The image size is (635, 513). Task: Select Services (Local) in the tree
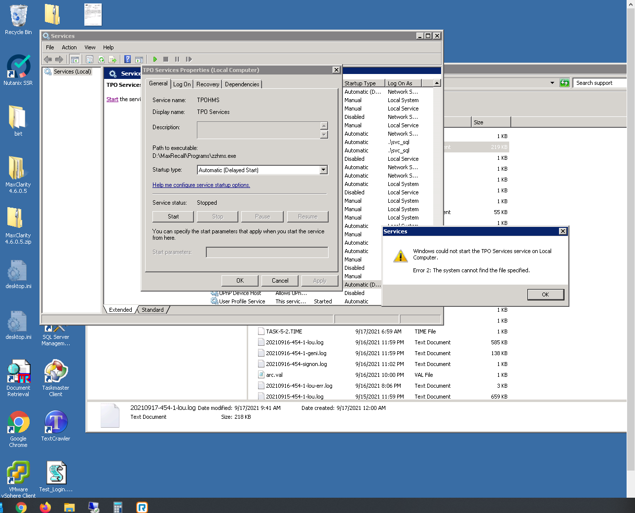(x=72, y=72)
